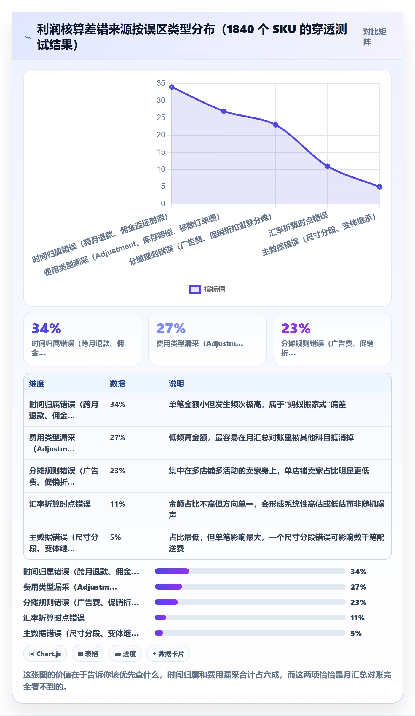Screen dimensions: 415x716
Task: Select table description starting with 低频高金额
Action: pyautogui.click(x=261, y=437)
